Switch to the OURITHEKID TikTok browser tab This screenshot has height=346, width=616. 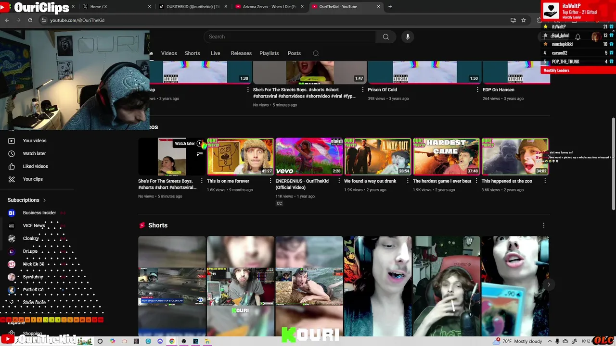pyautogui.click(x=192, y=7)
